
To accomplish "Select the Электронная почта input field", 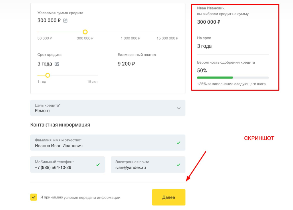I will (x=143, y=167).
